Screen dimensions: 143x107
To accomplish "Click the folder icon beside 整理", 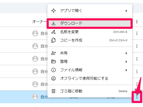I will [x=53, y=61].
